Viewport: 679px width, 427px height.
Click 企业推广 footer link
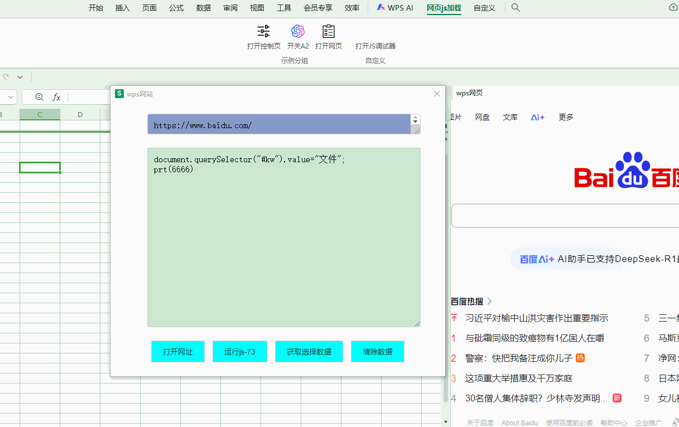click(648, 423)
